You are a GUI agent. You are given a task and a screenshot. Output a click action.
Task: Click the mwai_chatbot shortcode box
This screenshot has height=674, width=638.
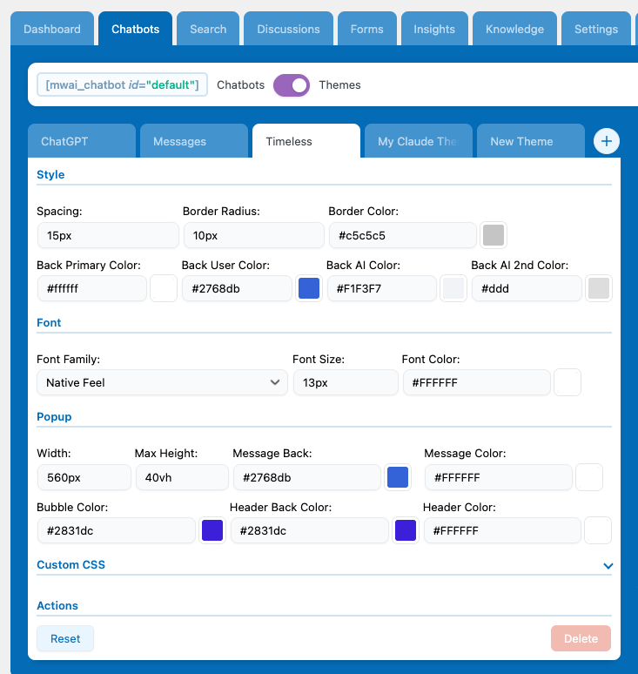(x=122, y=84)
